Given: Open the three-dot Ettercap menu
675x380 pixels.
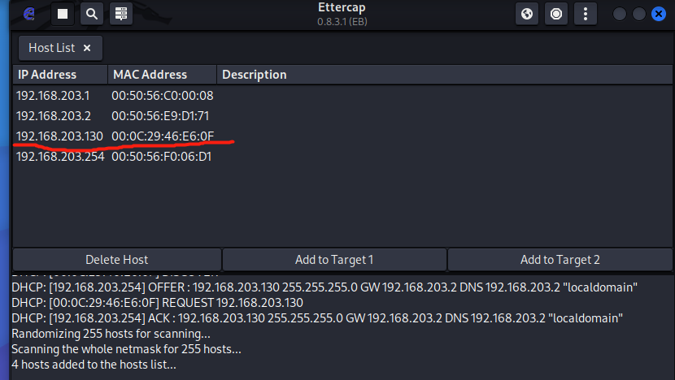Looking at the screenshot, I should (586, 14).
